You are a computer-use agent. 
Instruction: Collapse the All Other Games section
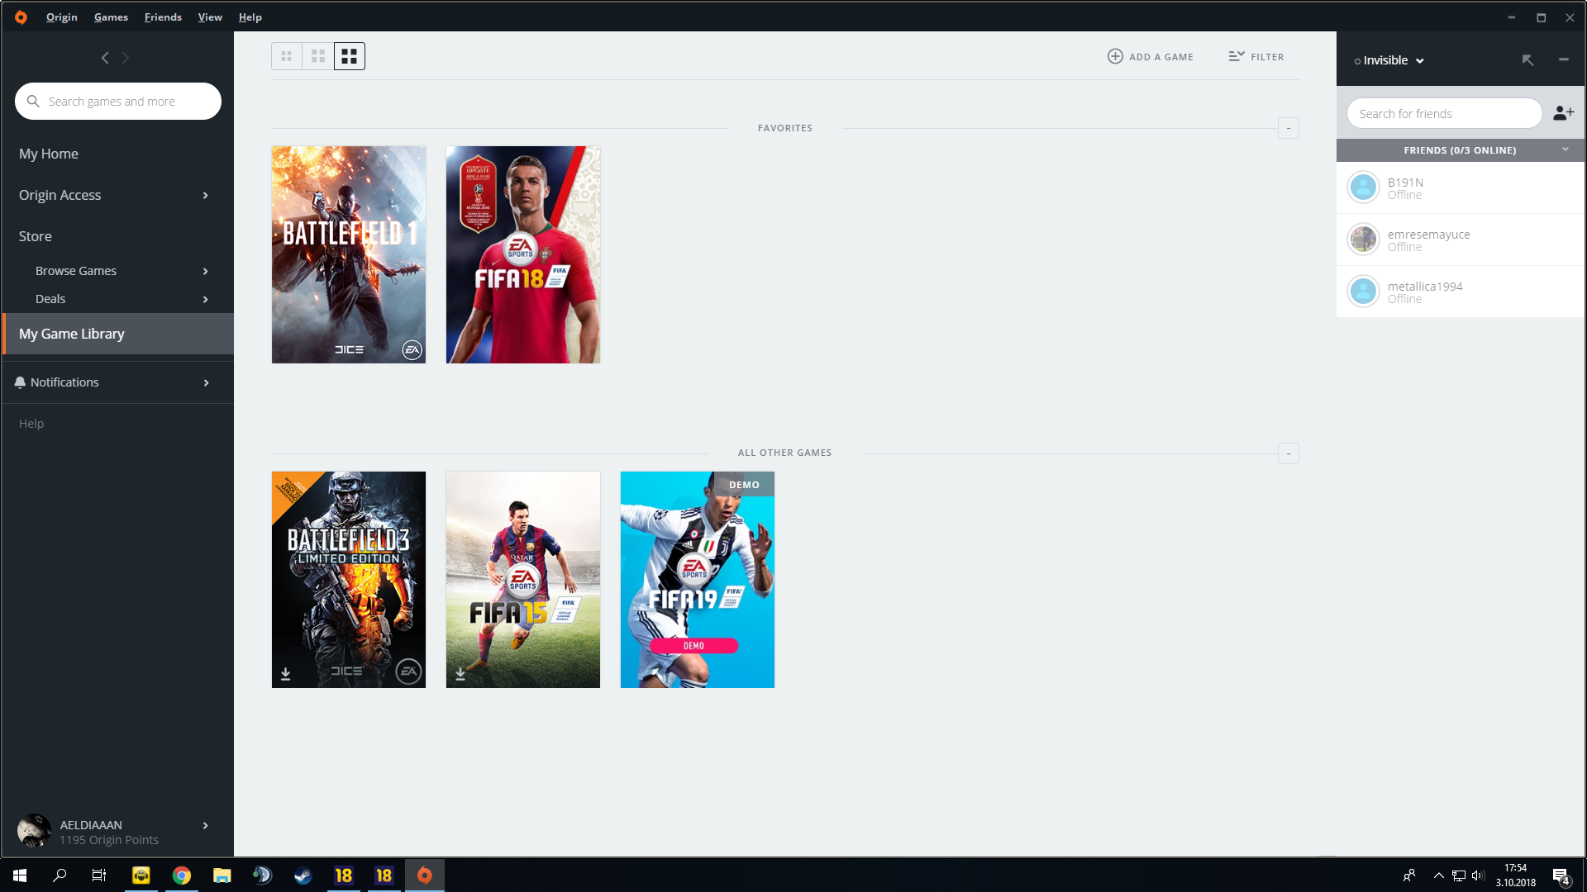tap(1289, 453)
